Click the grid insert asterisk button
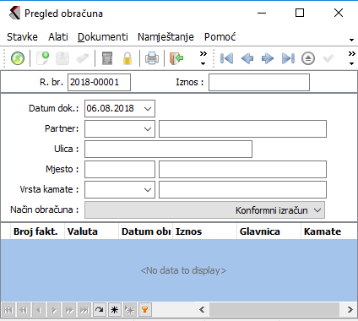This screenshot has height=321, width=358. point(114,310)
